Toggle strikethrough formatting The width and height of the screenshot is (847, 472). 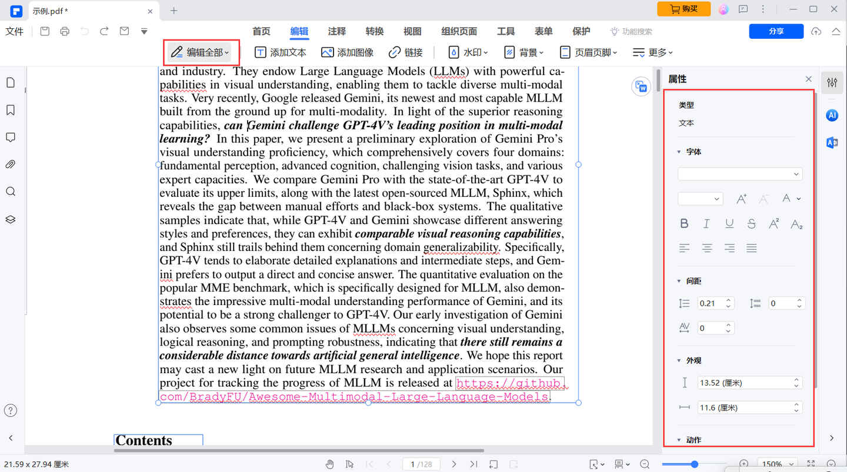pos(752,224)
